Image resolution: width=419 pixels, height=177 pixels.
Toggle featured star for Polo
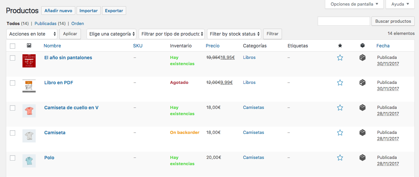pyautogui.click(x=340, y=158)
